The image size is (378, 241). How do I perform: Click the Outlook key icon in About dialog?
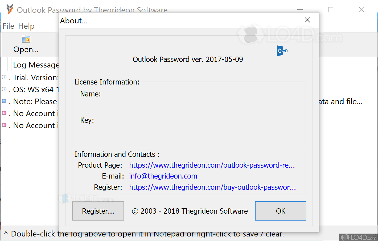point(282,51)
